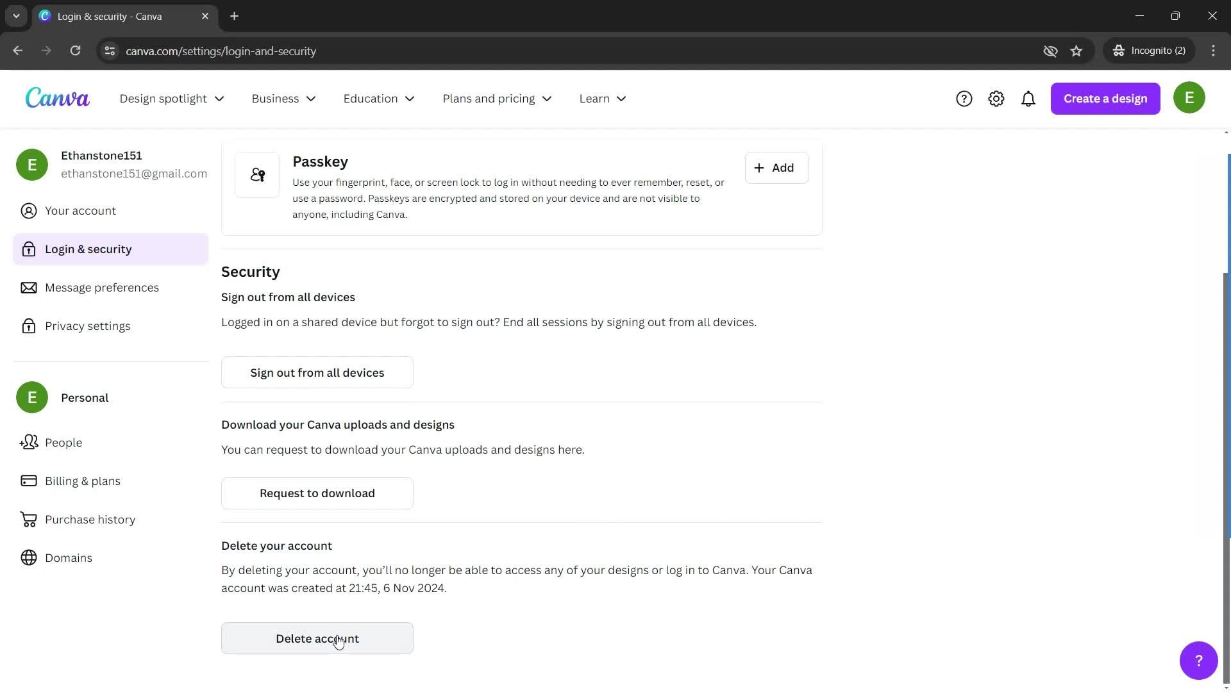This screenshot has width=1231, height=692.
Task: Click the Canva home logo icon
Action: (x=58, y=98)
